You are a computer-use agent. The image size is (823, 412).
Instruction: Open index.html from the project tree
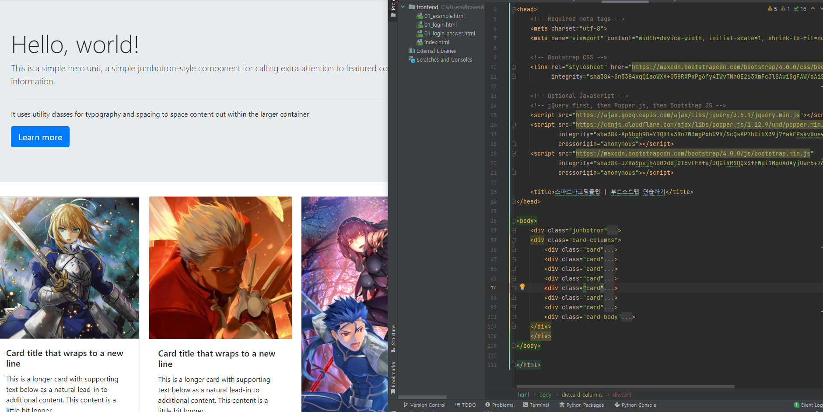pyautogui.click(x=437, y=42)
